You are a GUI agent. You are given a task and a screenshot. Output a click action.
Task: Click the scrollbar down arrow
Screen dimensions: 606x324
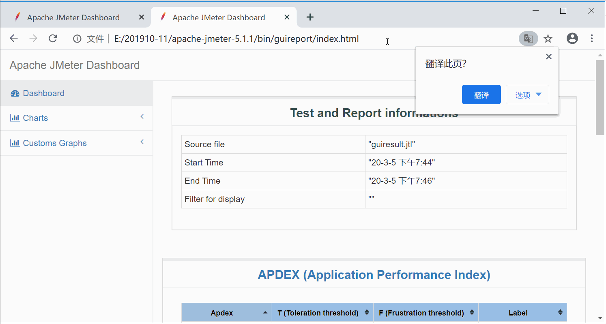pyautogui.click(x=600, y=318)
